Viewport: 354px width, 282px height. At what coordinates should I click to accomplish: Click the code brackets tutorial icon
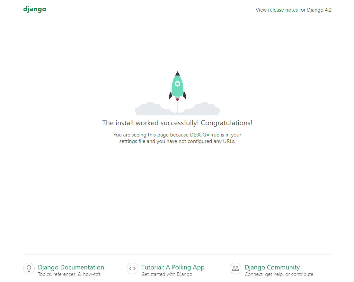tap(132, 268)
